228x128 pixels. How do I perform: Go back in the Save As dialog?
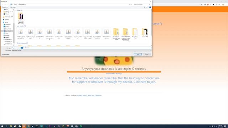point(2,4)
